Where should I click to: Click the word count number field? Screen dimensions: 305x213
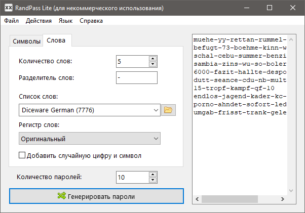pyautogui.click(x=132, y=62)
